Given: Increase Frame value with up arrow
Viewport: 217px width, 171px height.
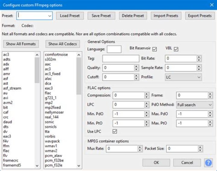Looking at the screenshot, I should pos(210,94).
